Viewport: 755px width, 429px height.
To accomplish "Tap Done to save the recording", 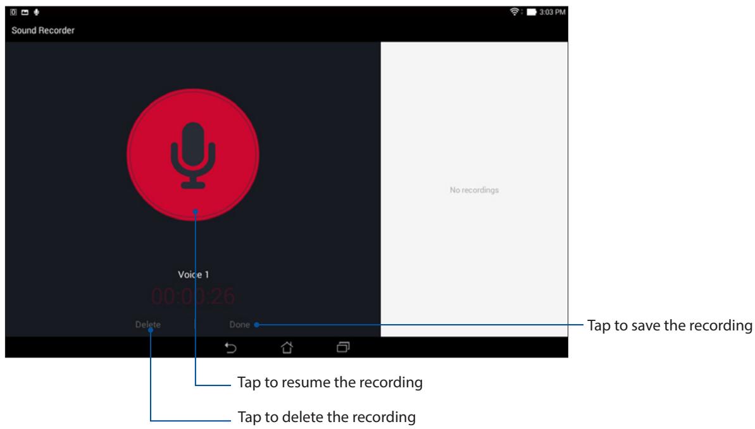I will pyautogui.click(x=239, y=324).
